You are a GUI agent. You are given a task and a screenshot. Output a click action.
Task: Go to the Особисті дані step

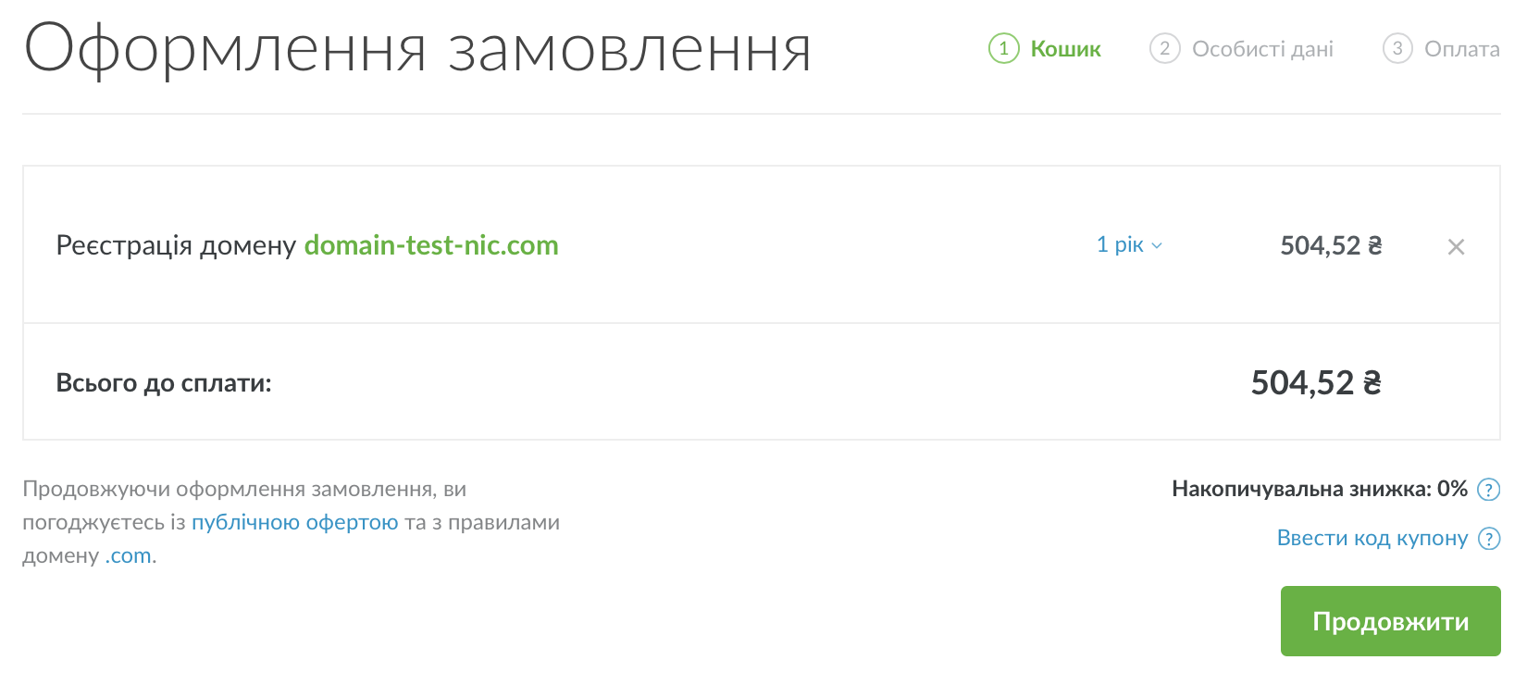1262,49
